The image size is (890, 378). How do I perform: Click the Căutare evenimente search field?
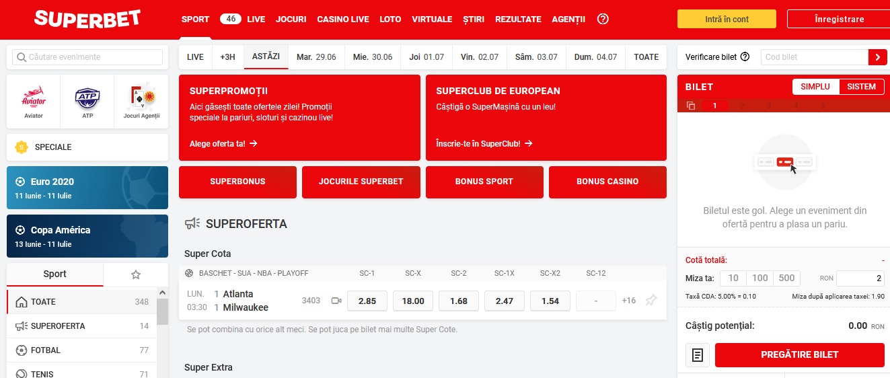tap(87, 57)
